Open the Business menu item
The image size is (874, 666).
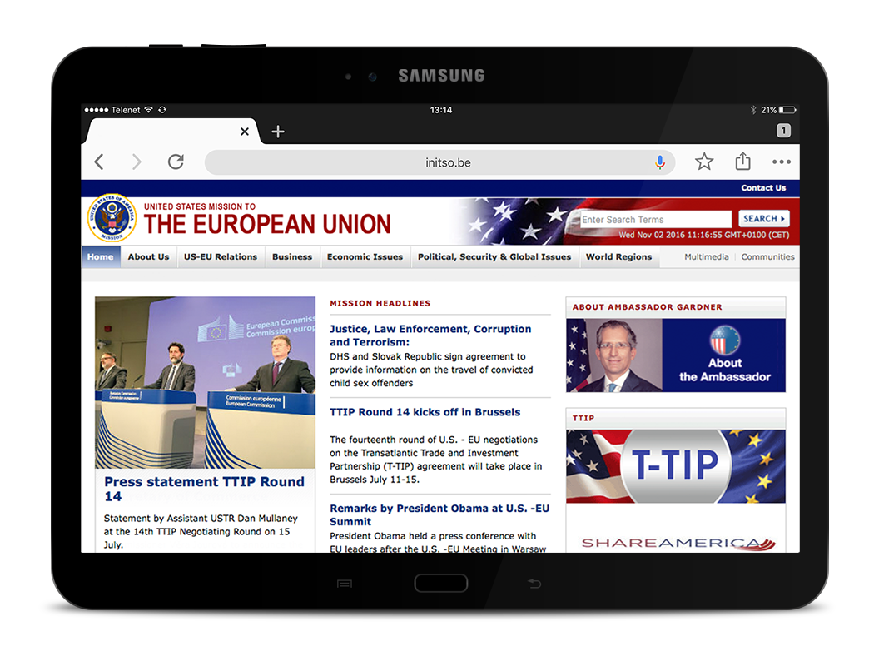(x=292, y=257)
